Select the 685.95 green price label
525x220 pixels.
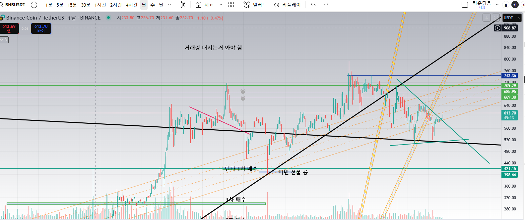pos(510,92)
